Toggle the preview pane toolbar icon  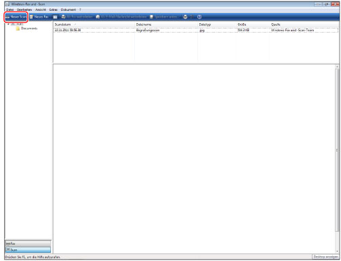pos(55,17)
